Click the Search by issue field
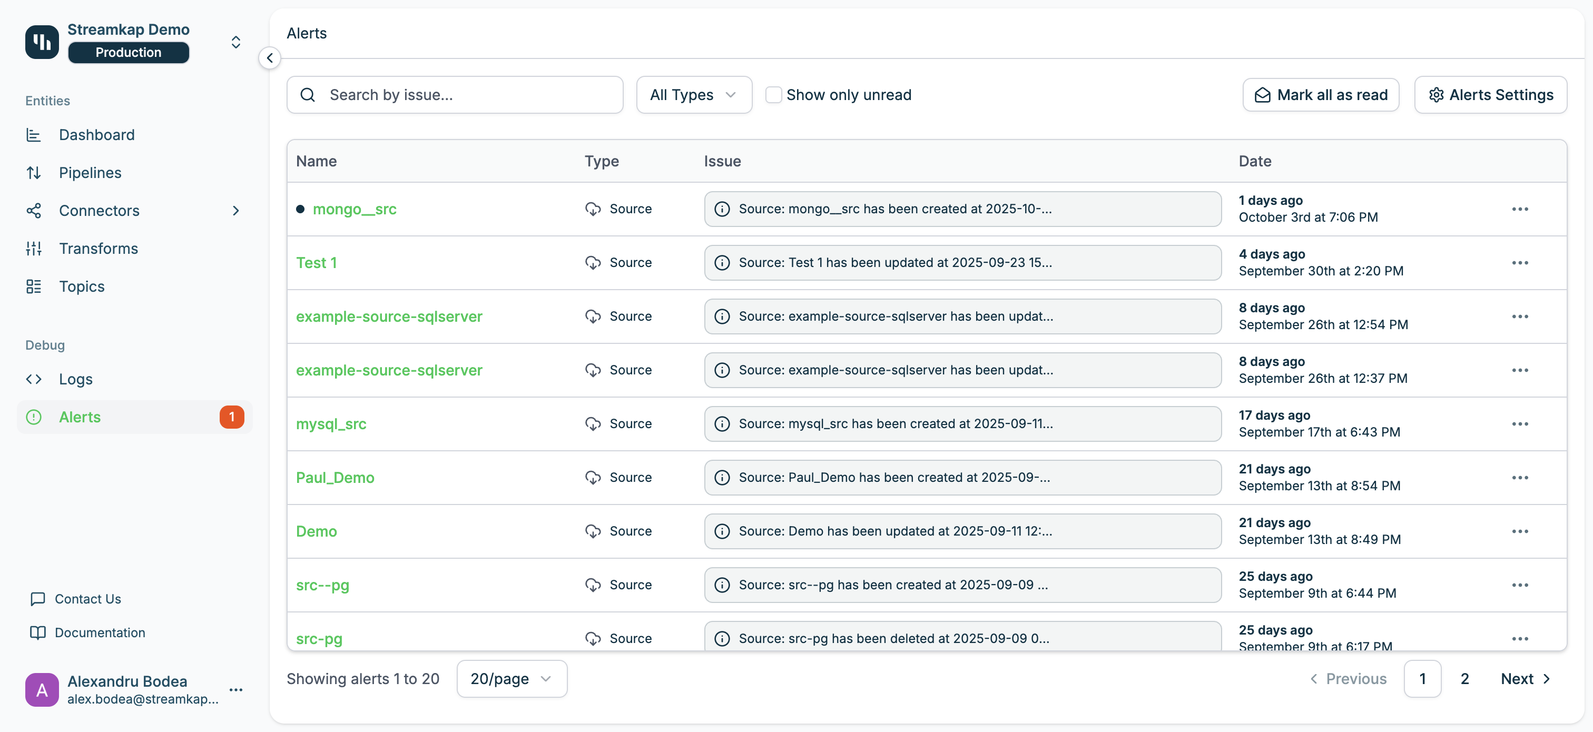1593x732 pixels. 470,95
